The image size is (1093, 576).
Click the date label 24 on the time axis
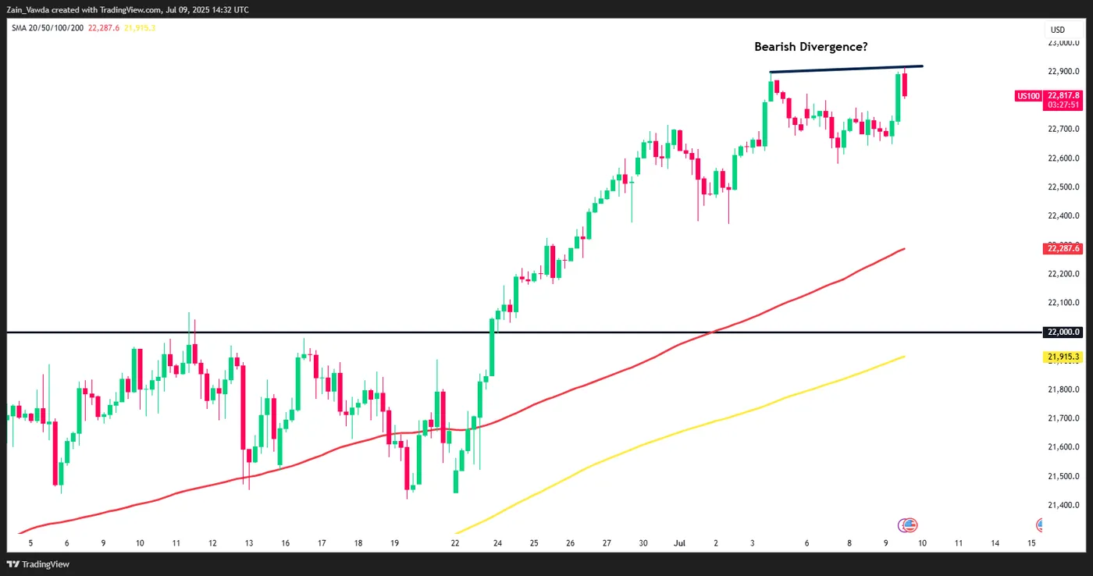pos(497,542)
